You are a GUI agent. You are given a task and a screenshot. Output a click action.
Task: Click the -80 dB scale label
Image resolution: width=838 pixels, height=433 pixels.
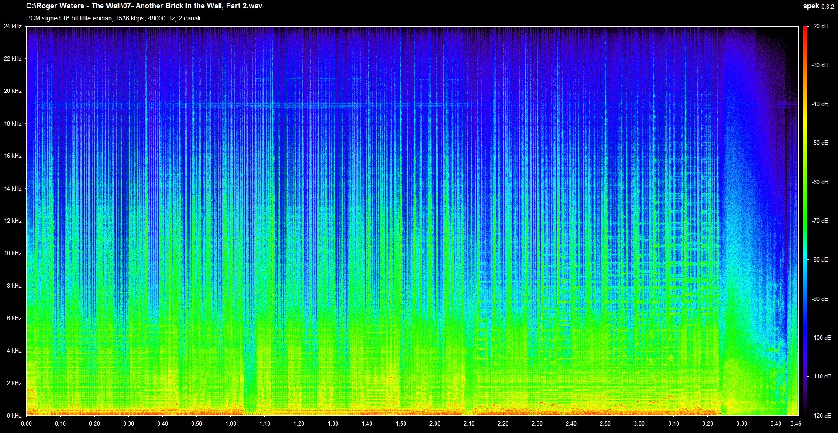[x=820, y=259]
